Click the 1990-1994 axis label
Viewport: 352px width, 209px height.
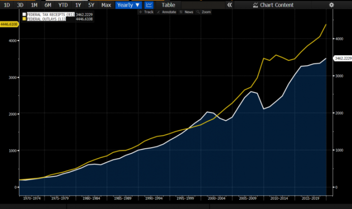(x=154, y=198)
